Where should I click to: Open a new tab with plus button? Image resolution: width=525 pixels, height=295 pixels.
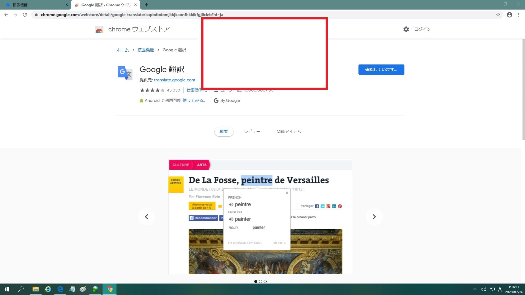click(146, 5)
